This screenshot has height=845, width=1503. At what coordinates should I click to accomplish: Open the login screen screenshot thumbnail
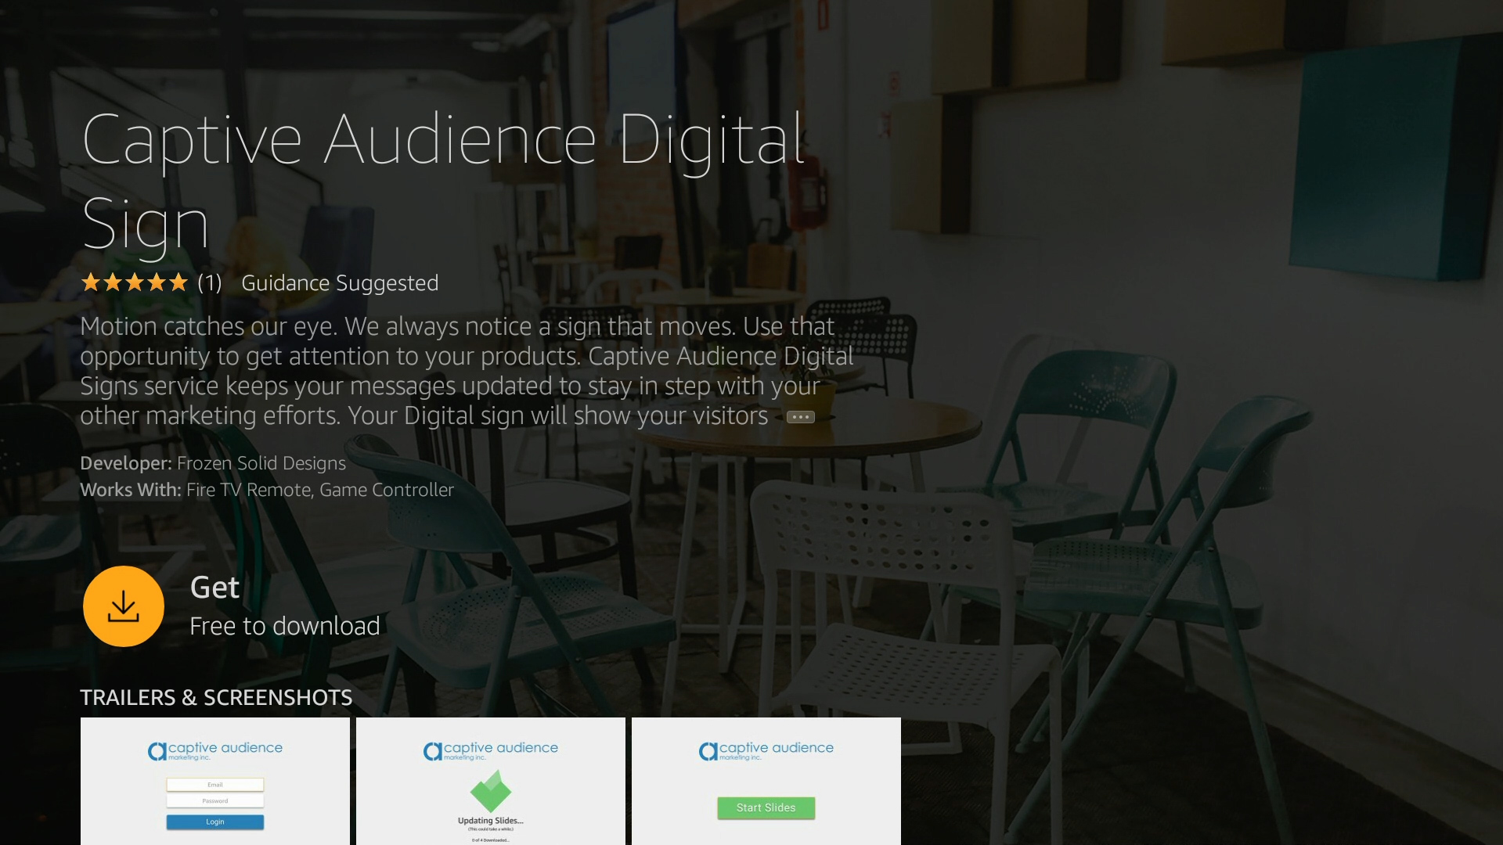215,781
